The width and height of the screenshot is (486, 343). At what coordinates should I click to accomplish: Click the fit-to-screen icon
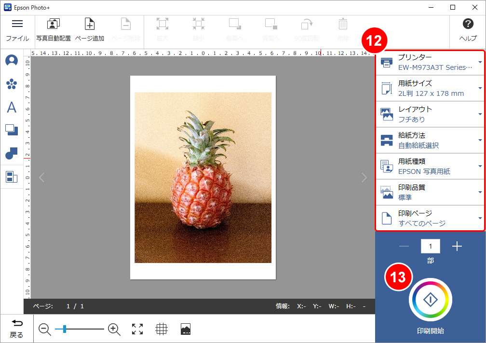(137, 329)
